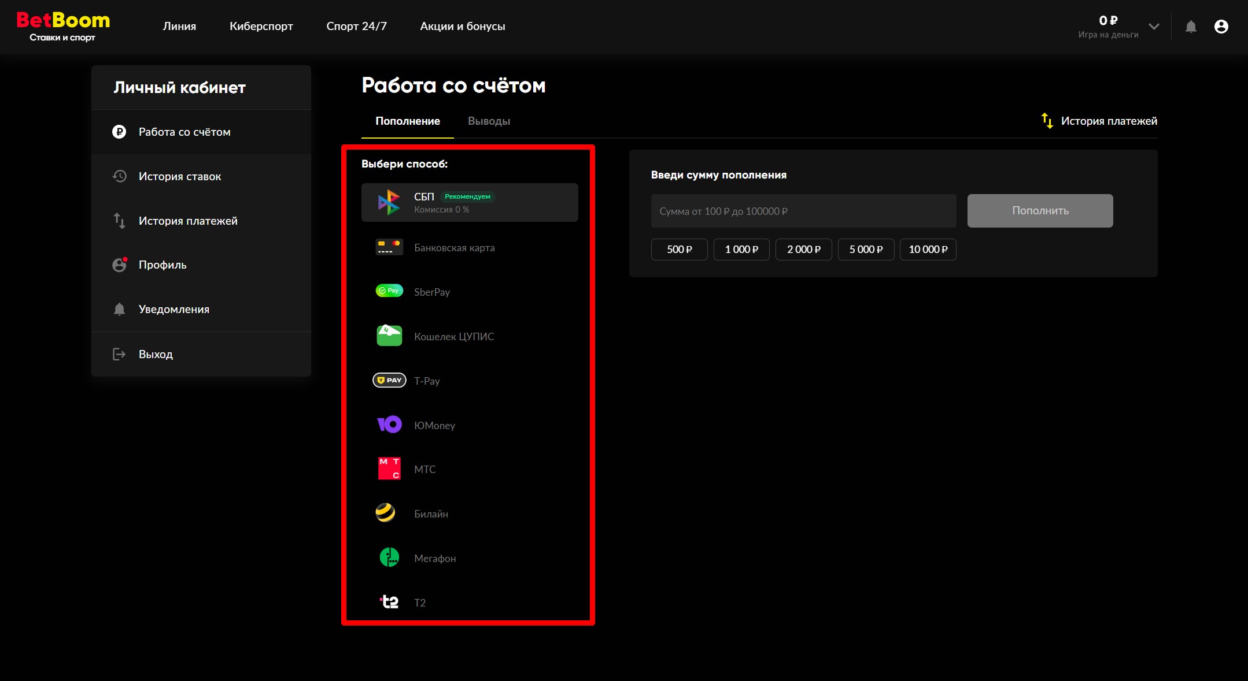The height and width of the screenshot is (681, 1248).
Task: Click Выход logout sidebar item
Action: click(156, 354)
